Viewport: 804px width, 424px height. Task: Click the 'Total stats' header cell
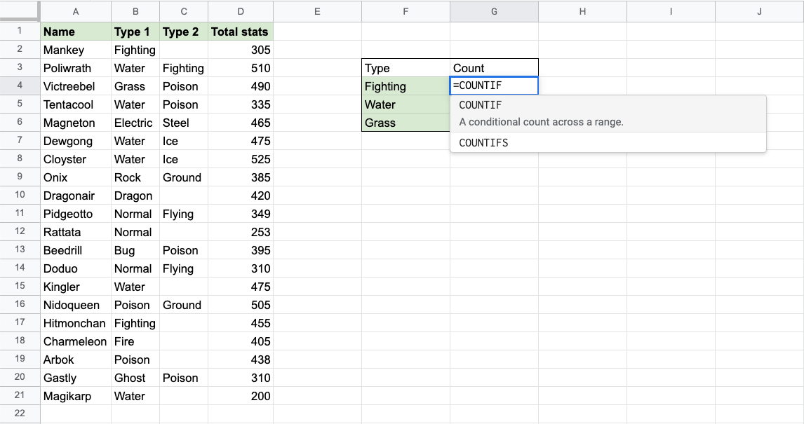point(241,32)
